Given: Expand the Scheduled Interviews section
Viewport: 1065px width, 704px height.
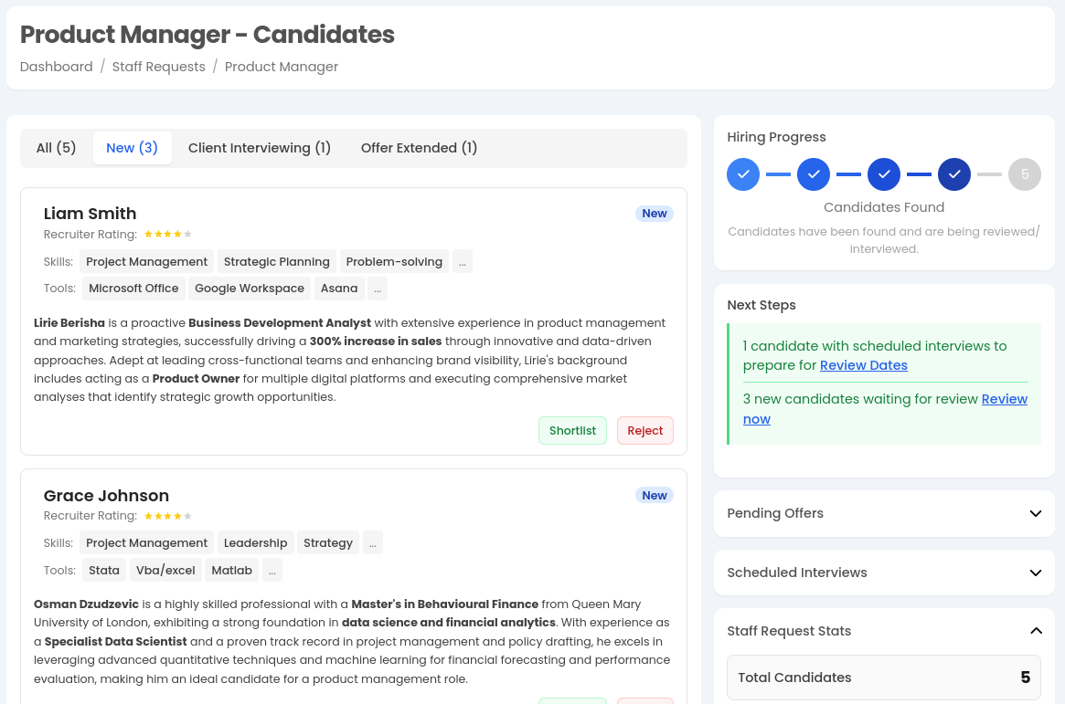Looking at the screenshot, I should [1036, 573].
